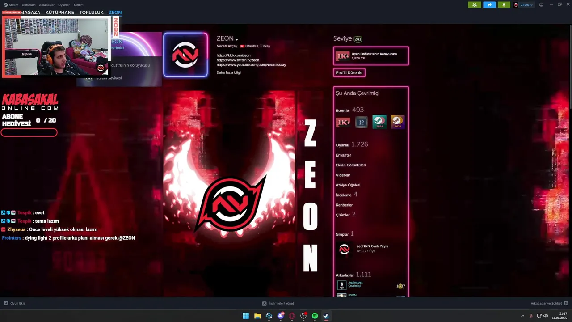Open the Steam menu
572x322 pixels.
(11, 5)
